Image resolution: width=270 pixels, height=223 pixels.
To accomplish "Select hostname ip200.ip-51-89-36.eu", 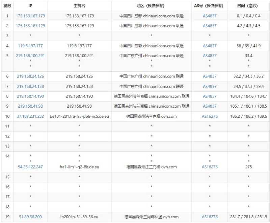I will 79,217.
